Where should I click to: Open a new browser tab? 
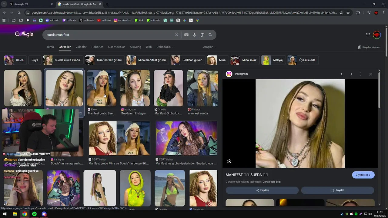(x=107, y=4)
